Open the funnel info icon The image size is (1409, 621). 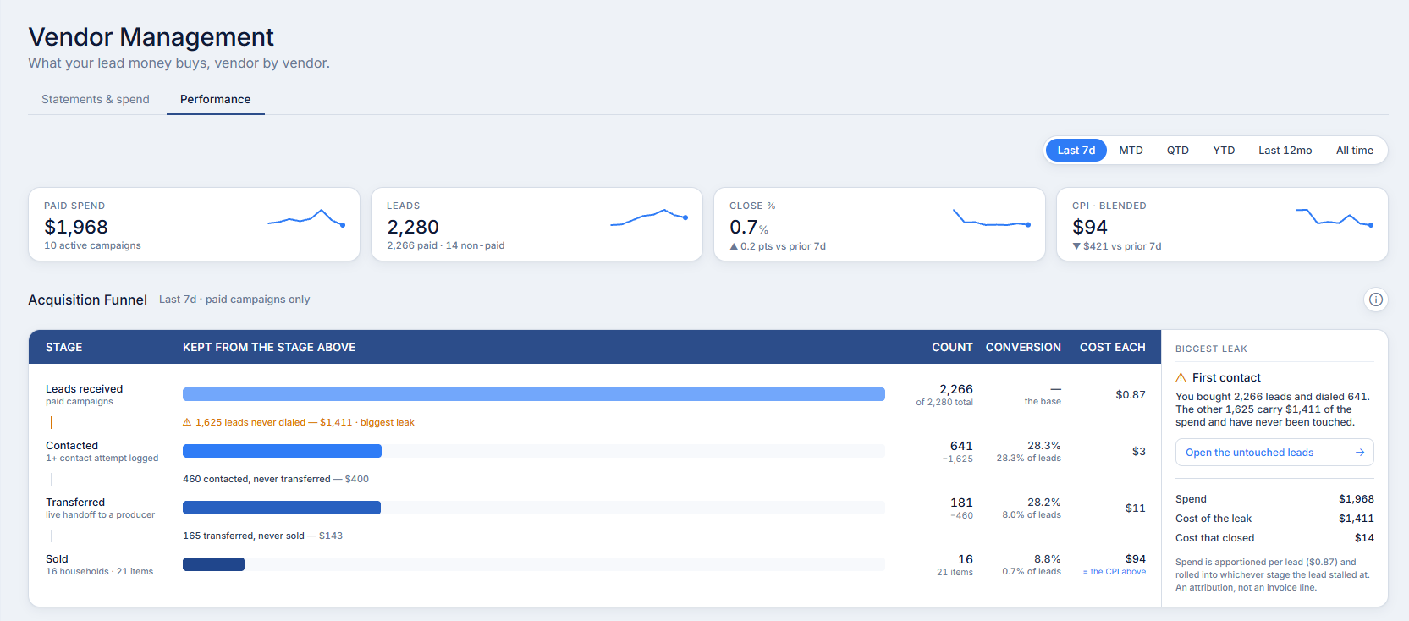tap(1376, 300)
